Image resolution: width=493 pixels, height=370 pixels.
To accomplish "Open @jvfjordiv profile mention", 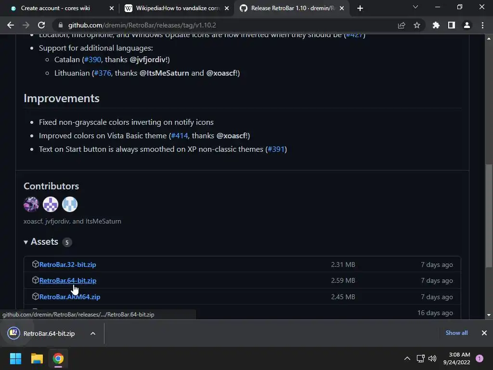I will coord(148,59).
